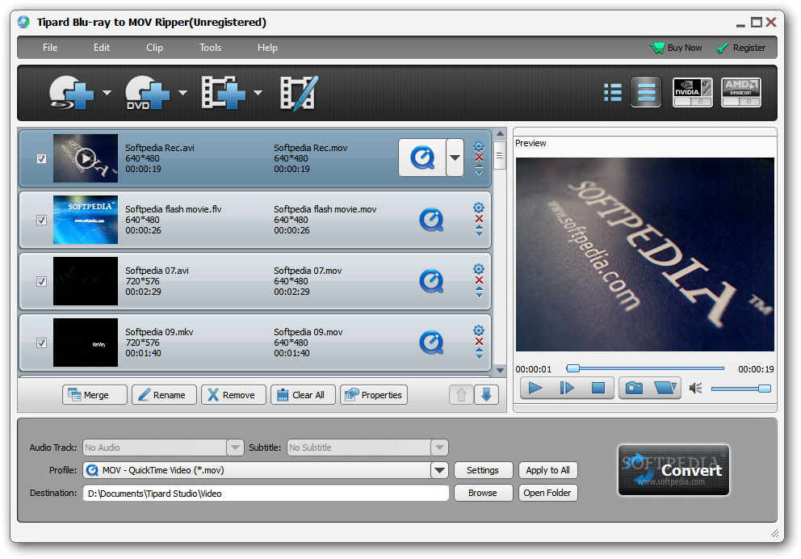
Task: Click the Remove button
Action: coord(233,394)
